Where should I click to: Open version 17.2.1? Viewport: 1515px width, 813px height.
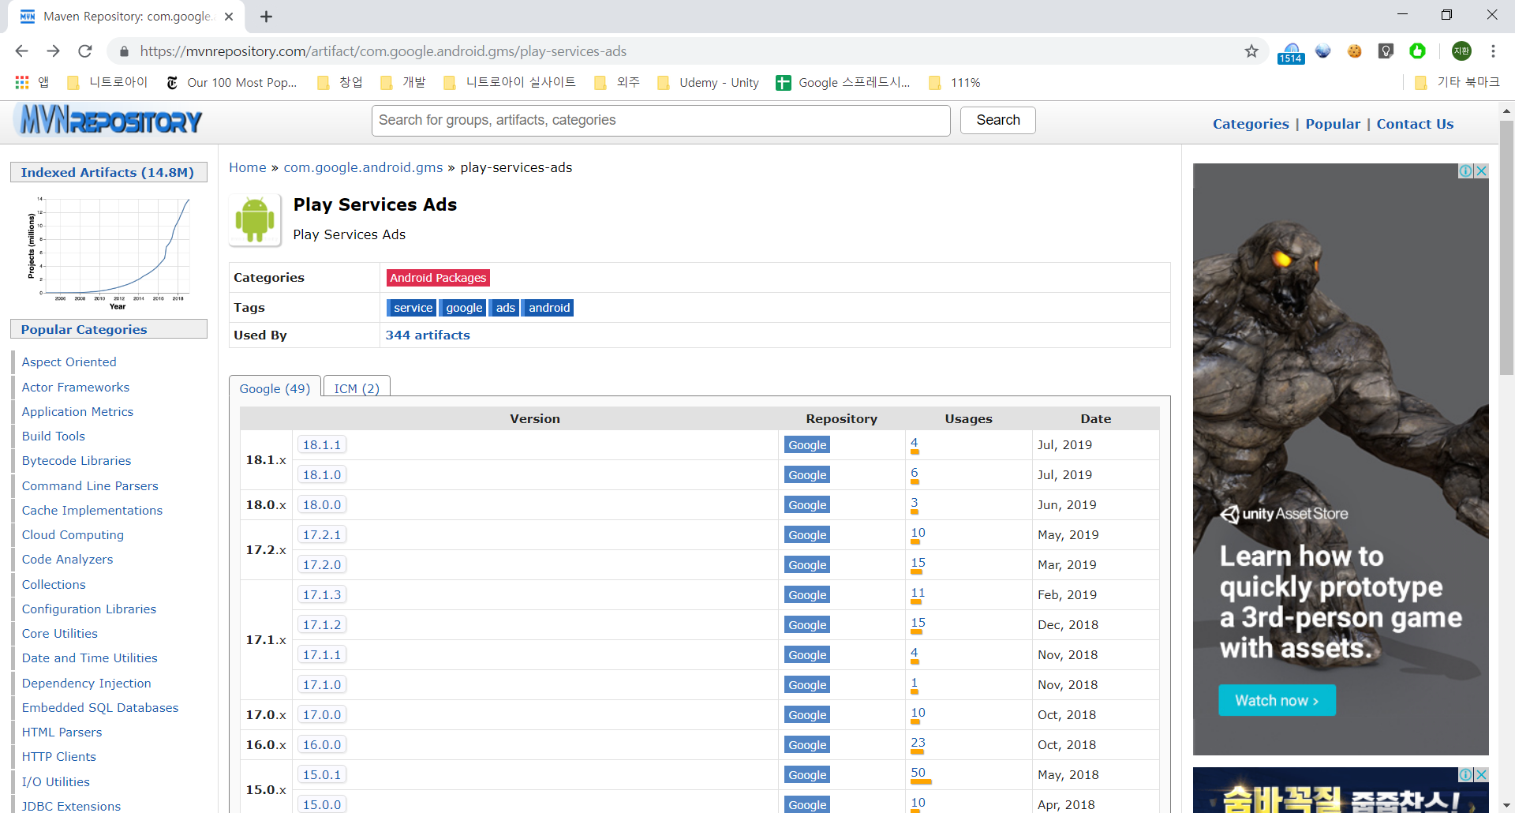pyautogui.click(x=322, y=535)
